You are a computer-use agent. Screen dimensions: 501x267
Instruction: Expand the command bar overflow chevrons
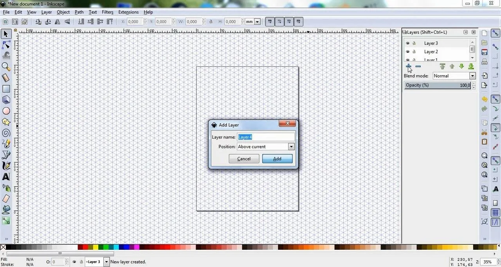point(485,239)
